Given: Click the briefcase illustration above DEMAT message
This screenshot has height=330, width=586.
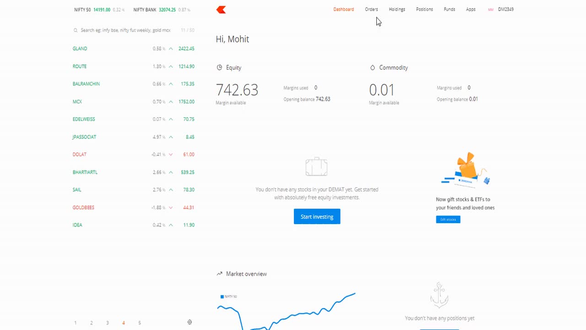Looking at the screenshot, I should [316, 166].
